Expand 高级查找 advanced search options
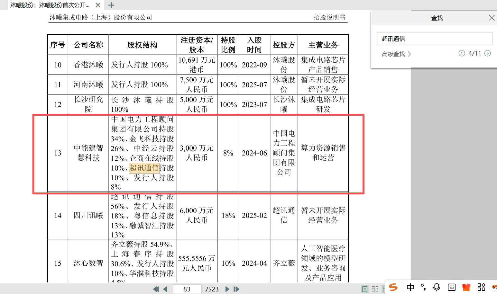This screenshot has width=497, height=294. tap(396, 54)
